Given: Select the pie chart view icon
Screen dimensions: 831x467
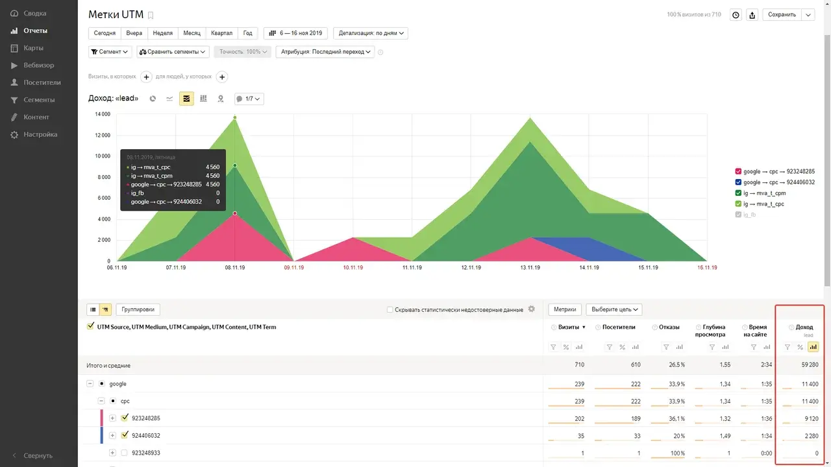Looking at the screenshot, I should coord(153,99).
